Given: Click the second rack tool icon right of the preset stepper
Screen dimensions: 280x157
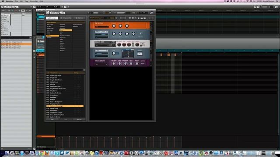Looking at the screenshot, I should pyautogui.click(x=133, y=18).
